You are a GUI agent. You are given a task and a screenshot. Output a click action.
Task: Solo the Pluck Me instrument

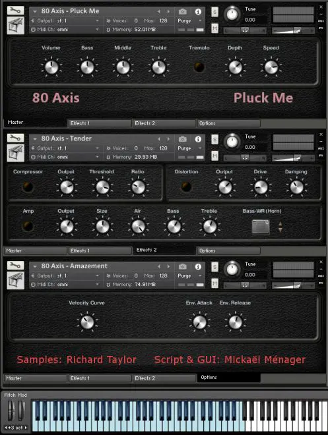coord(214,12)
